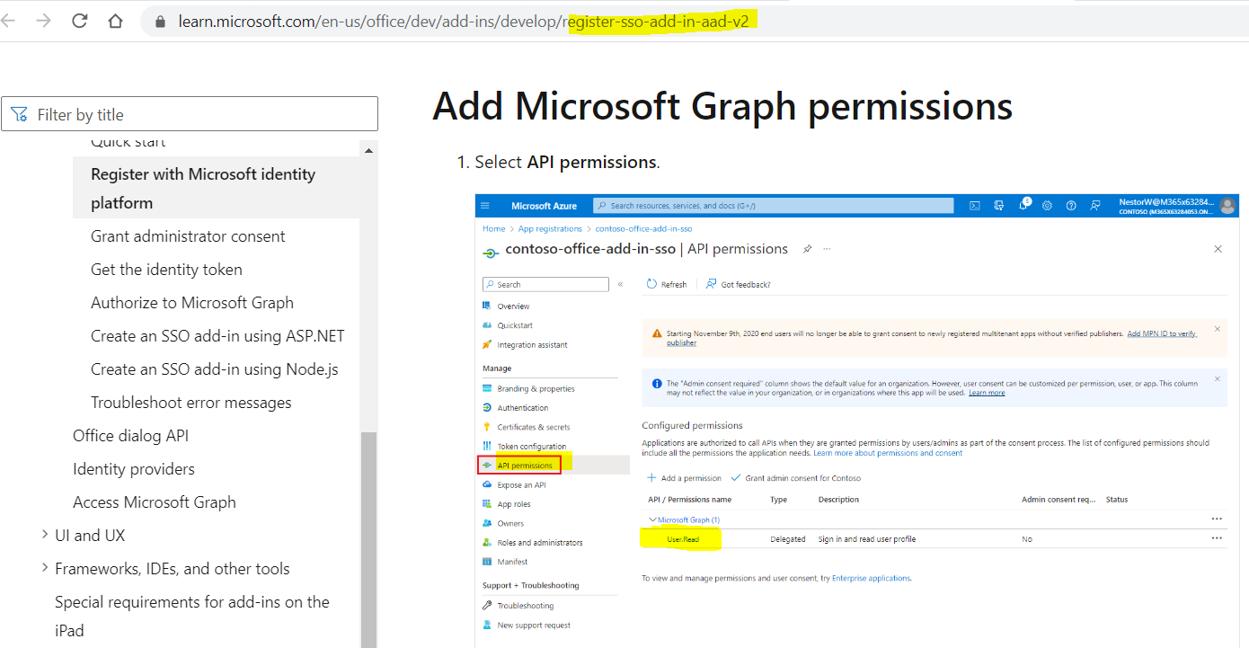The width and height of the screenshot is (1249, 648).
Task: Click App registrations breadcrumb
Action: (550, 229)
